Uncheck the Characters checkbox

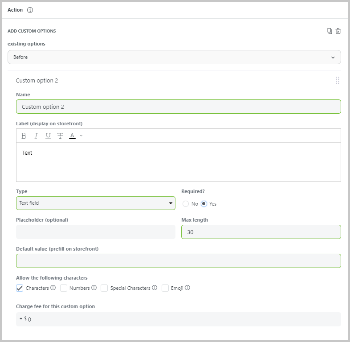pos(20,288)
